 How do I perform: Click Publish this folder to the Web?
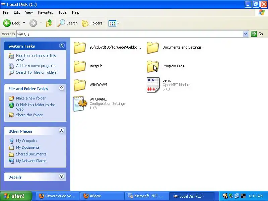point(36,107)
